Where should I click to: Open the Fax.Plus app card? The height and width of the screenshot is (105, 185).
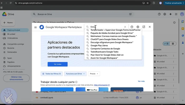tap(92, 89)
